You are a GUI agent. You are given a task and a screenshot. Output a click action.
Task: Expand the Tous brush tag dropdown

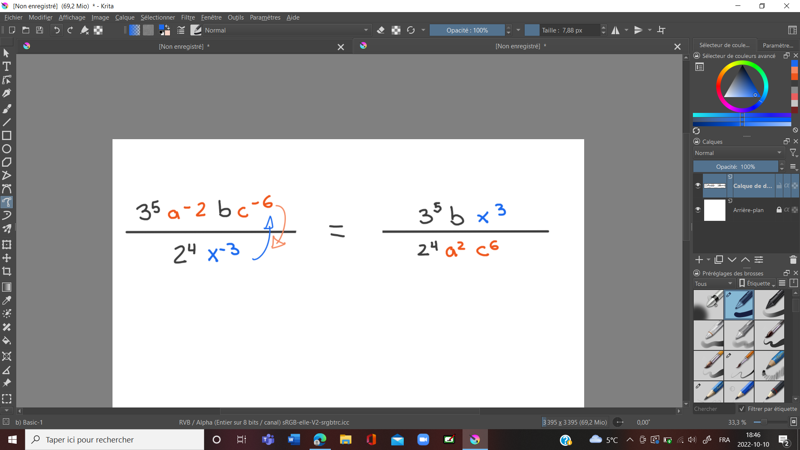pos(713,283)
